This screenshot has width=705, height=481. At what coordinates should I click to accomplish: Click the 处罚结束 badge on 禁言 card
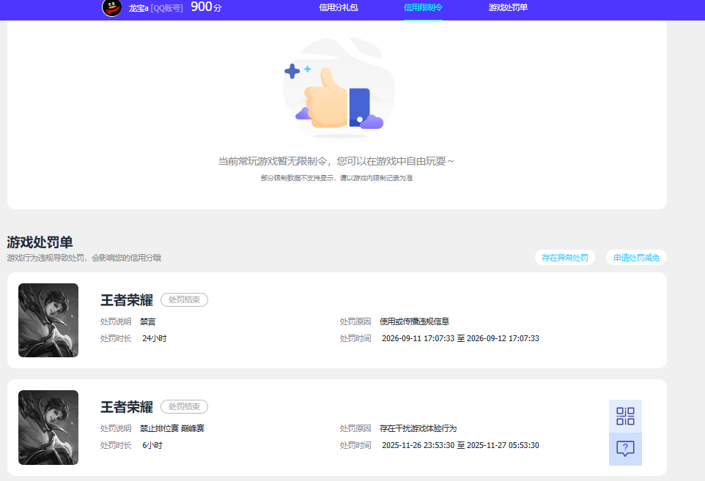coord(185,299)
